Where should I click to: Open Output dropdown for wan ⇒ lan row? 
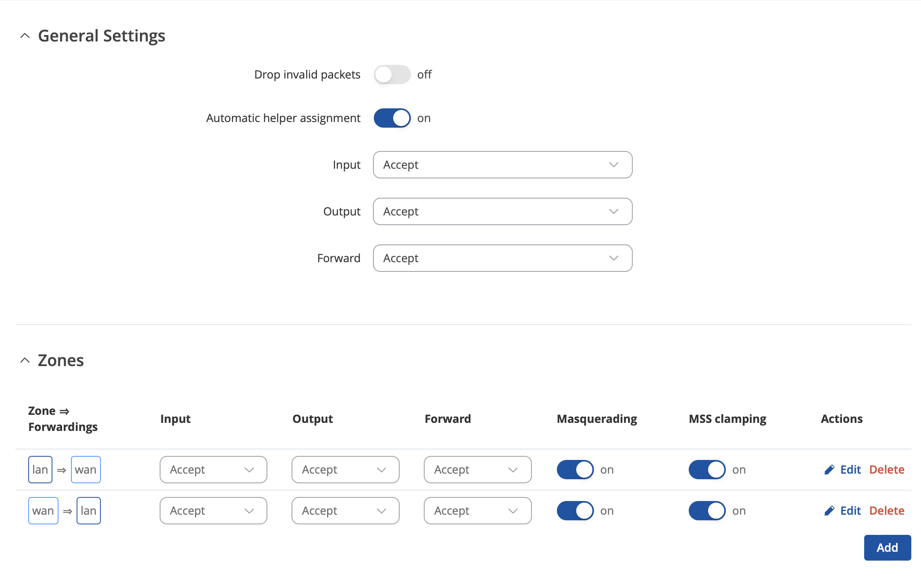point(346,511)
